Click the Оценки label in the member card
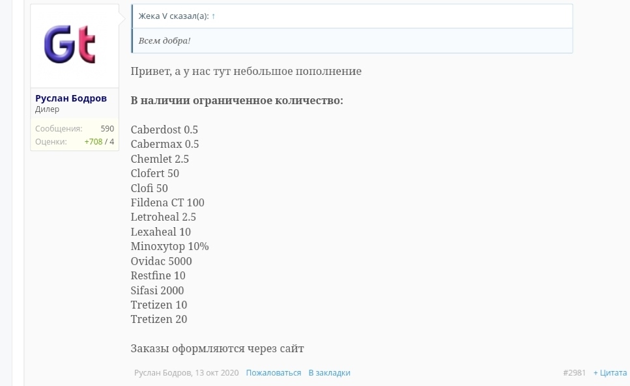 [x=50, y=141]
